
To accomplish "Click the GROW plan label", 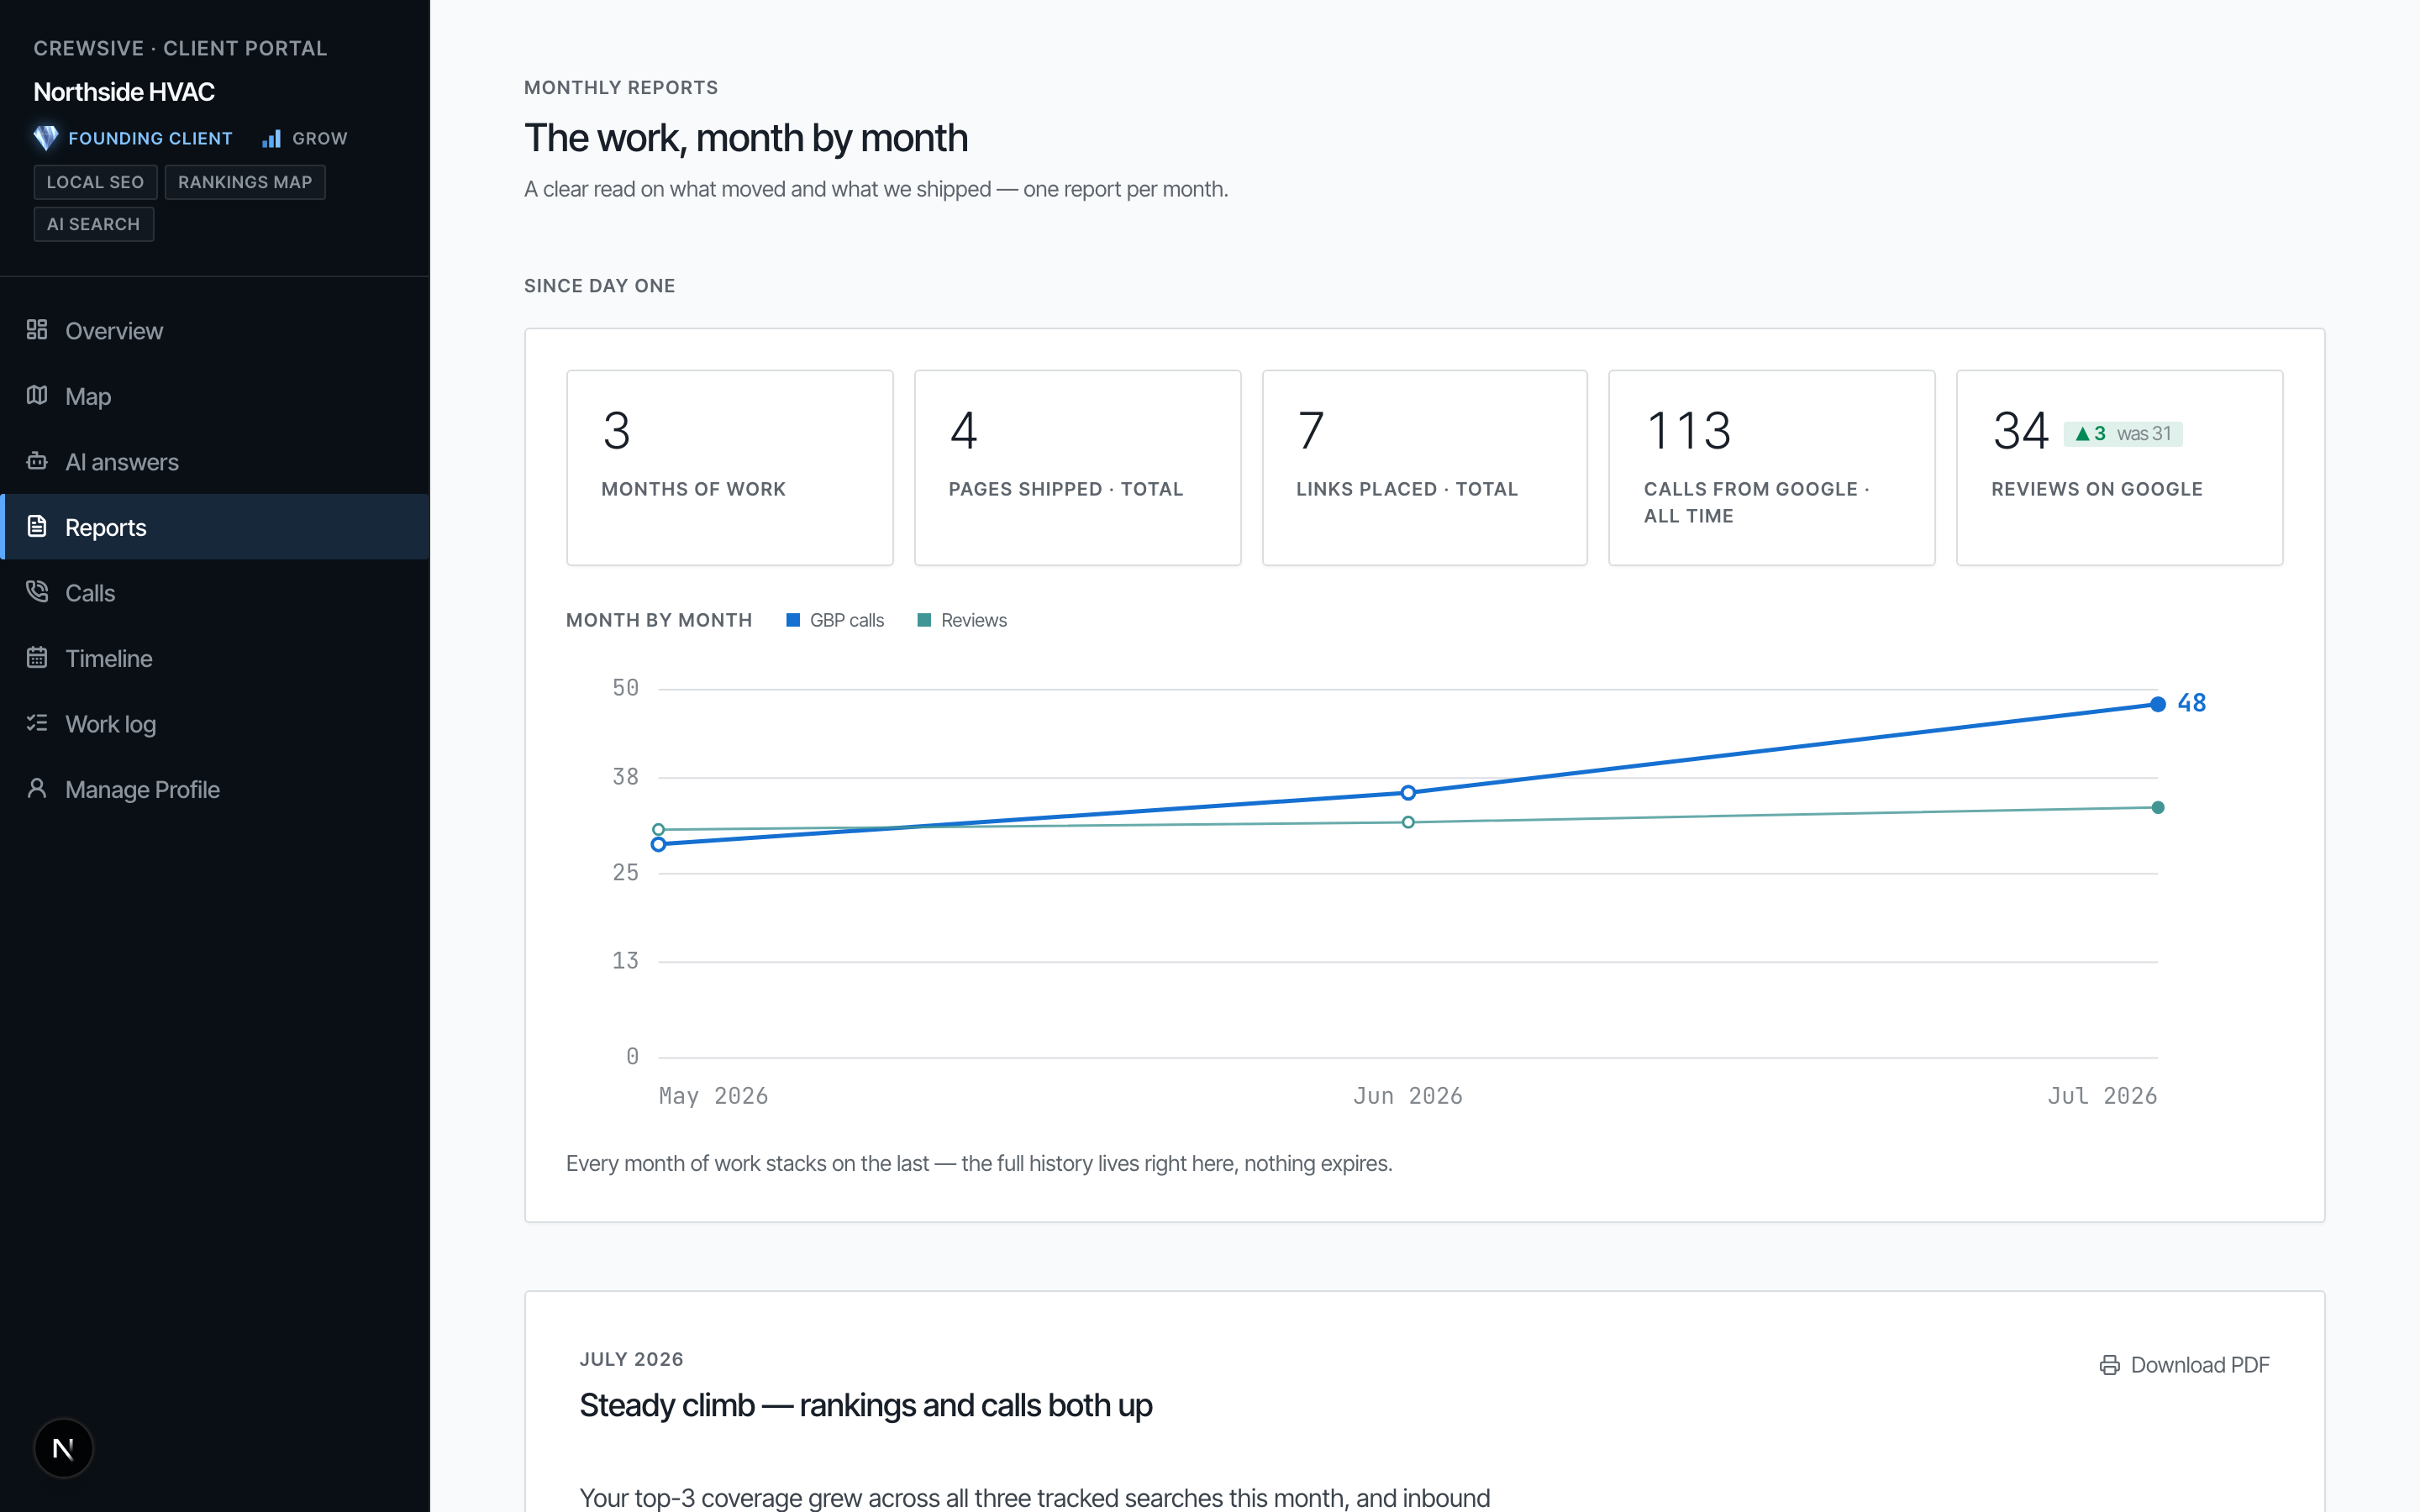I will (x=320, y=138).
